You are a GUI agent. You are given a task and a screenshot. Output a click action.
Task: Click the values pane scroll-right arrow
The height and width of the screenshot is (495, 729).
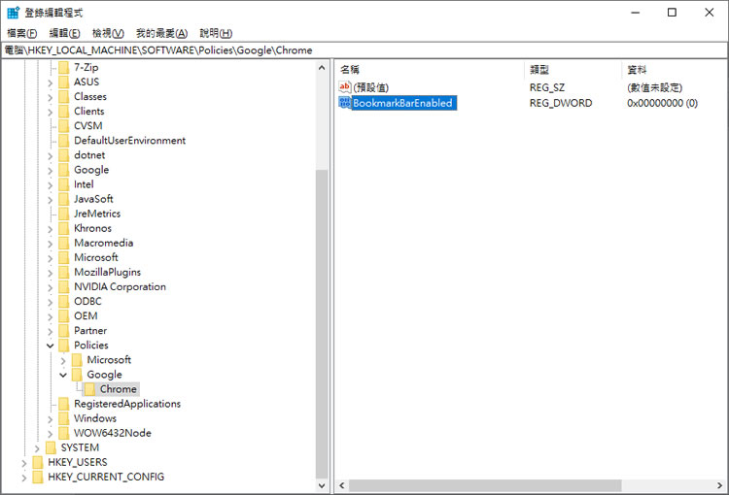coord(720,485)
